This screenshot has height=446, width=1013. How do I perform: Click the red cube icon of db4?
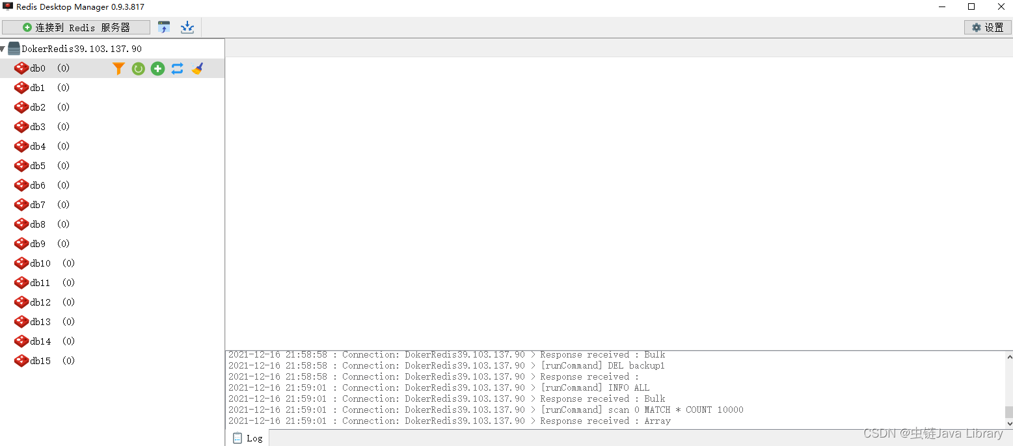coord(21,146)
